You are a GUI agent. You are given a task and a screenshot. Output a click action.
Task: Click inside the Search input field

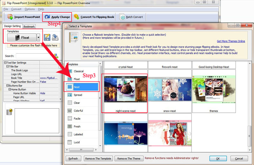(x=33, y=56)
